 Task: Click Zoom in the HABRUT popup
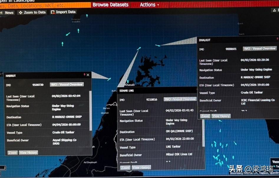(13, 153)
